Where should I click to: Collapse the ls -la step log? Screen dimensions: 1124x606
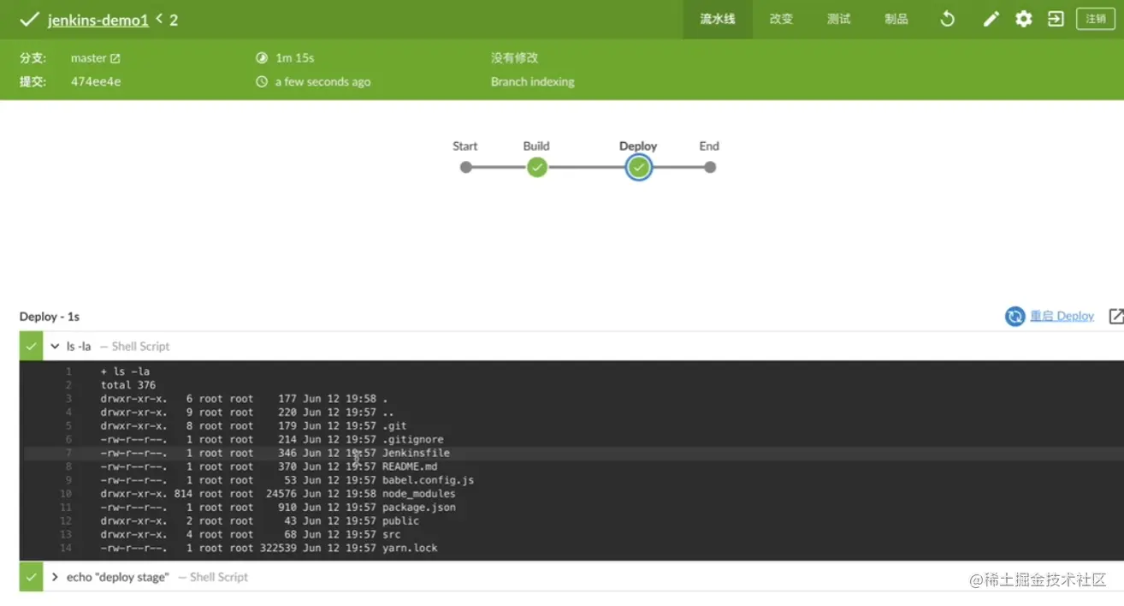click(55, 347)
